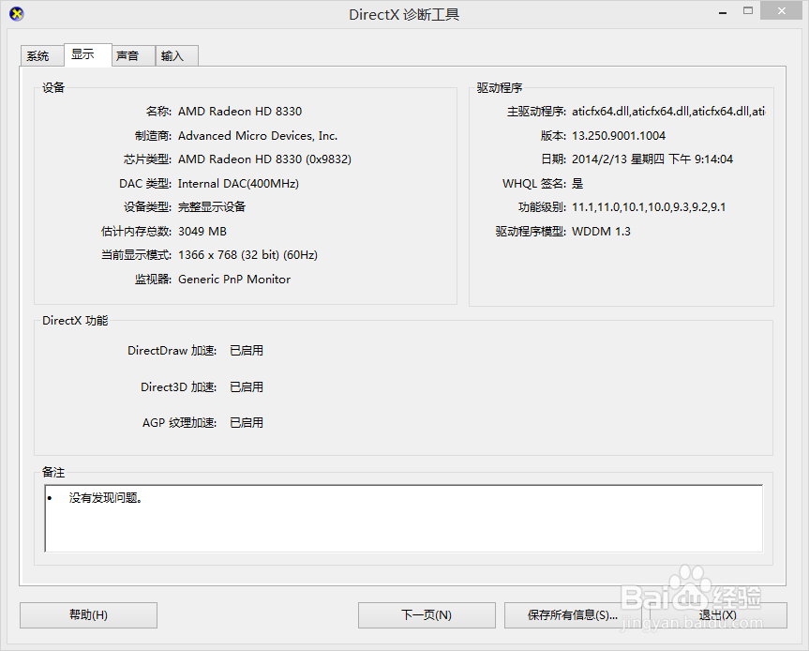The image size is (809, 651).
Task: Click the 驱动程序 group header
Action: (500, 88)
